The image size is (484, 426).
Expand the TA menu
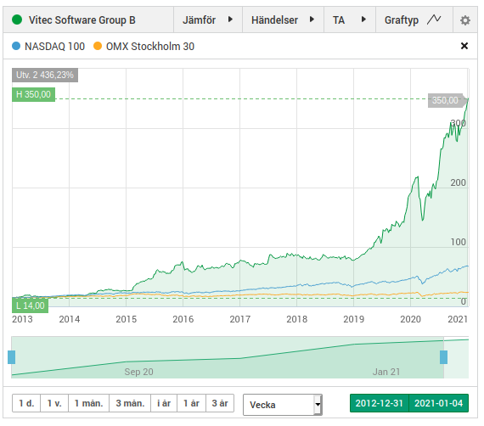click(x=350, y=20)
